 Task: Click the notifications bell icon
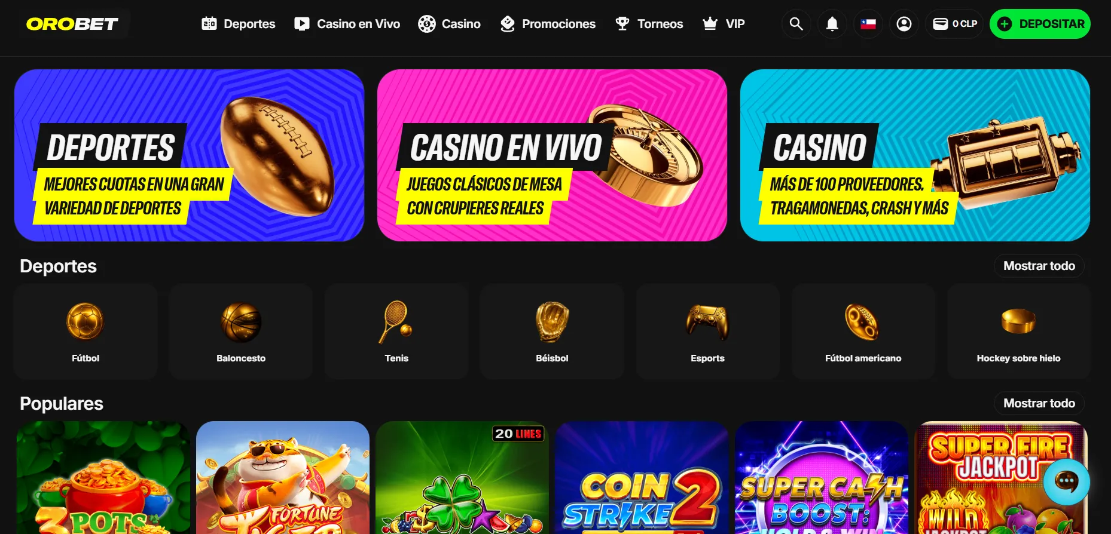832,24
